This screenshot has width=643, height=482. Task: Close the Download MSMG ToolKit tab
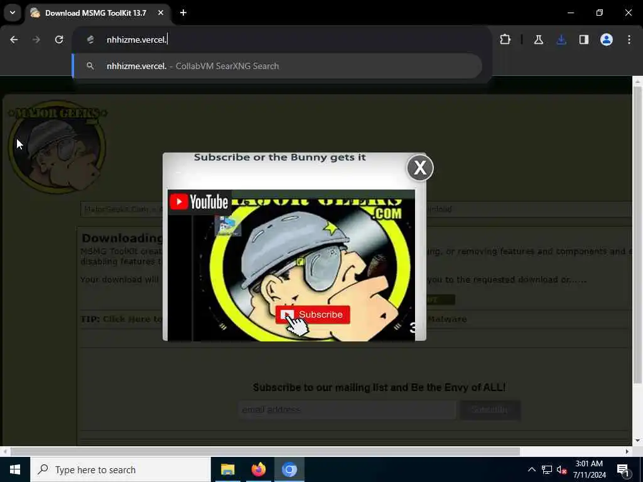point(161,13)
